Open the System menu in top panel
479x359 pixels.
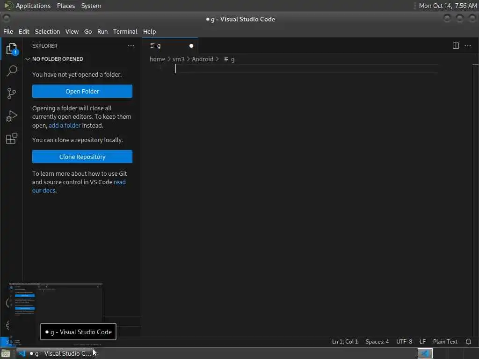coord(91,6)
